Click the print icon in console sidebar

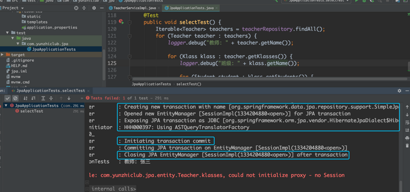[x=407, y=138]
